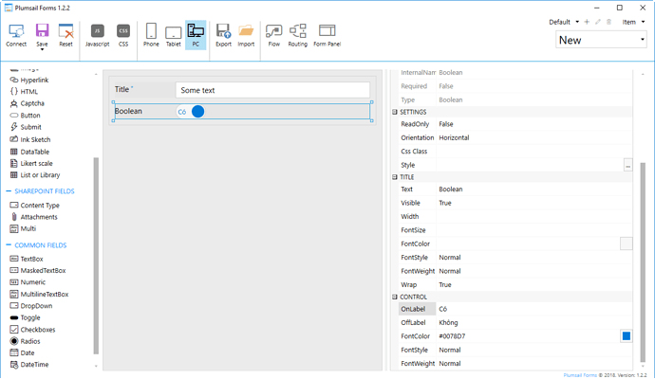This screenshot has width=655, height=379.
Task: Open Style editor ellipsis button
Action: [x=627, y=165]
